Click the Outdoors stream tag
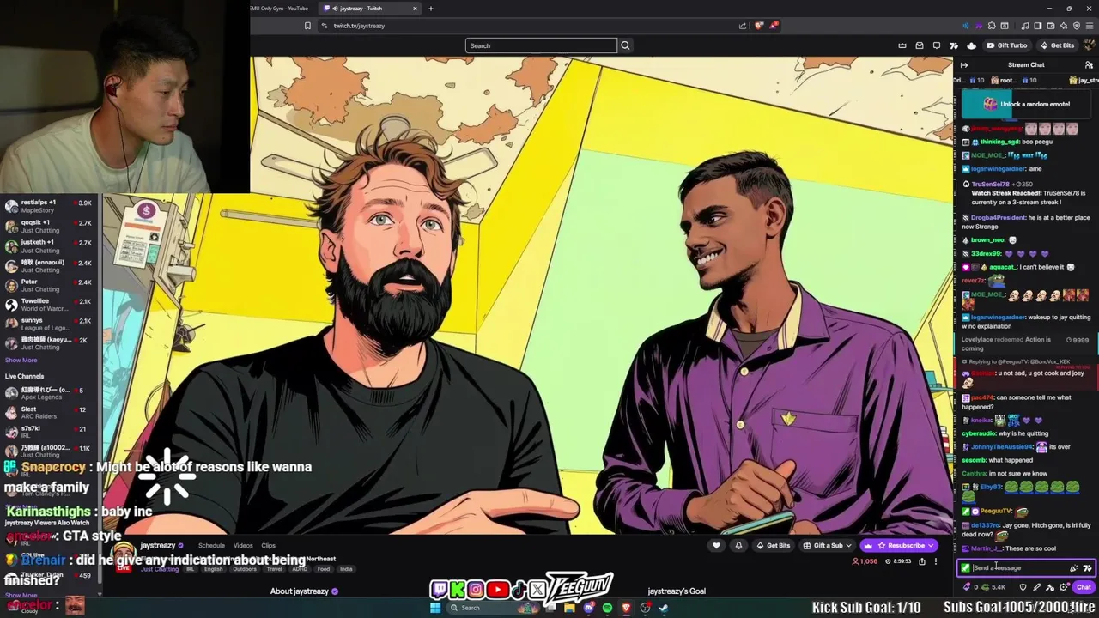Screen dimensions: 1099x618 (x=245, y=569)
